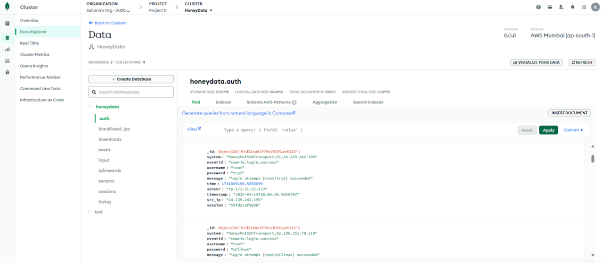Open the user avatar K menu
Viewport: 603px width, 263px height.
(595, 7)
